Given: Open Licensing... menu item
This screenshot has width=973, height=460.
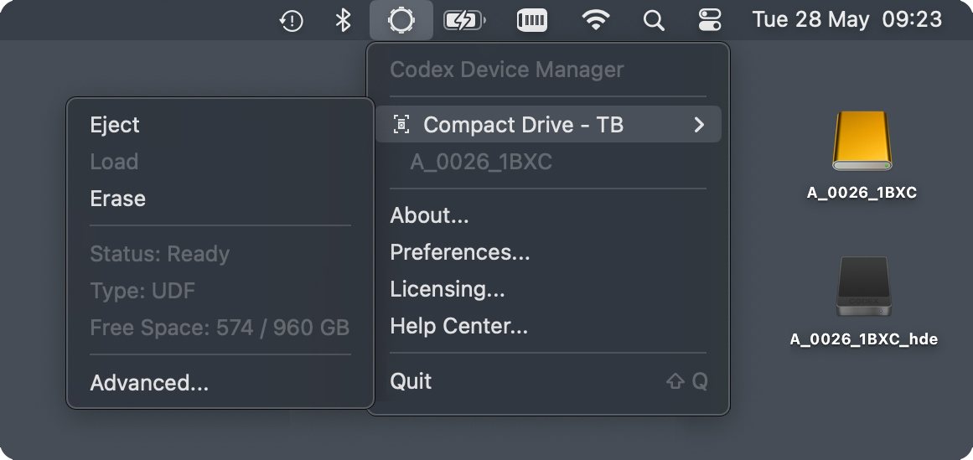Looking at the screenshot, I should pos(448,289).
